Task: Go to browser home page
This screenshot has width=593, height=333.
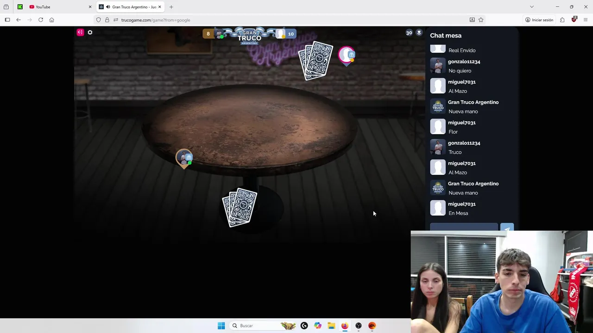Action: (52, 20)
